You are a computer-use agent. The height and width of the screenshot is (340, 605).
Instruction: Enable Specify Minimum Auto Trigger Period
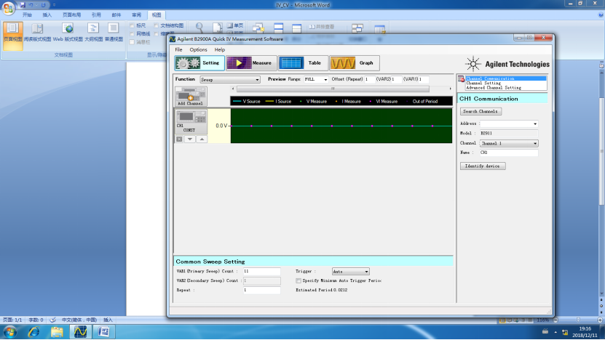298,280
